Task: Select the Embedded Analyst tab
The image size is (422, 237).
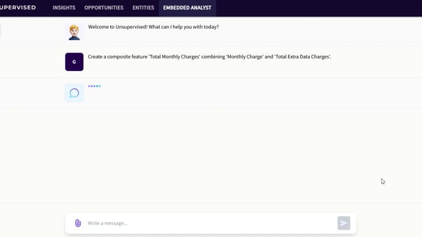Action: pos(187,8)
